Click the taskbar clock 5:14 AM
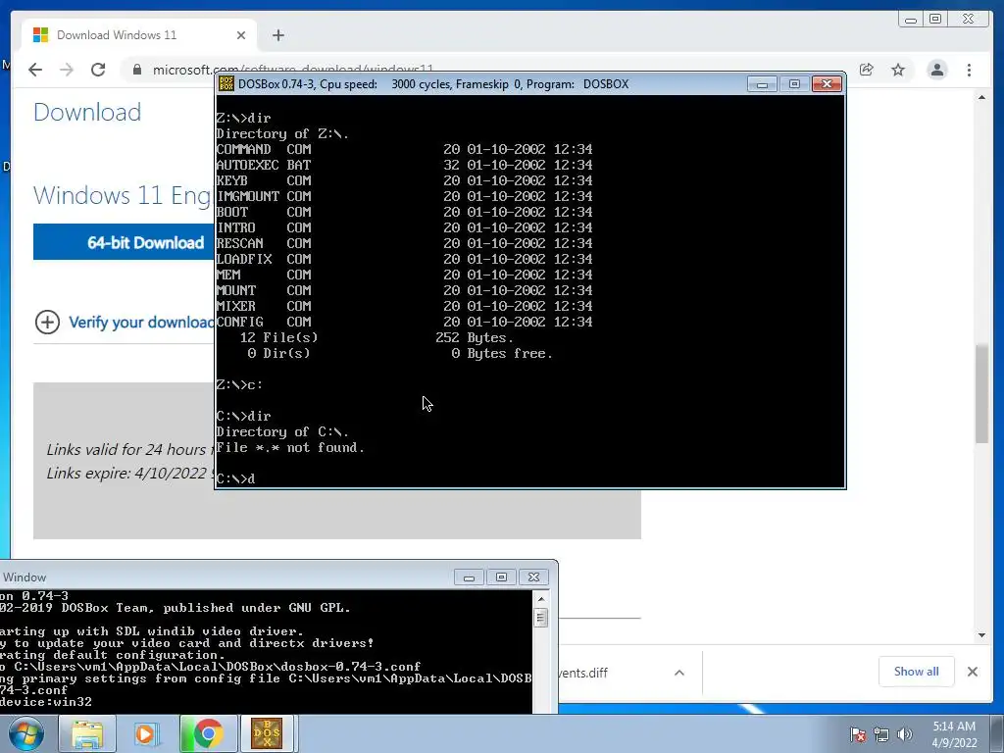The image size is (1004, 753). pyautogui.click(x=954, y=734)
